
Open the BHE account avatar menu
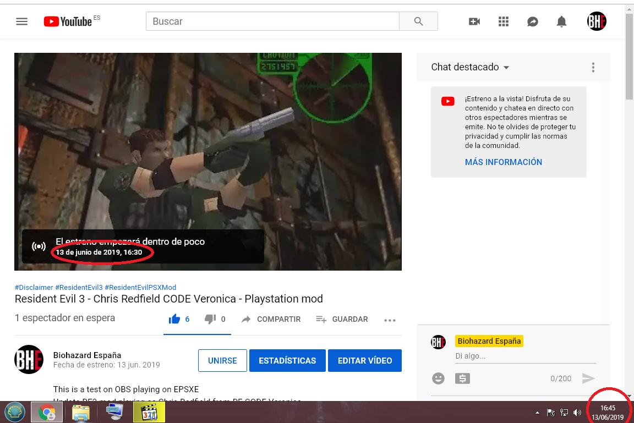tap(597, 21)
